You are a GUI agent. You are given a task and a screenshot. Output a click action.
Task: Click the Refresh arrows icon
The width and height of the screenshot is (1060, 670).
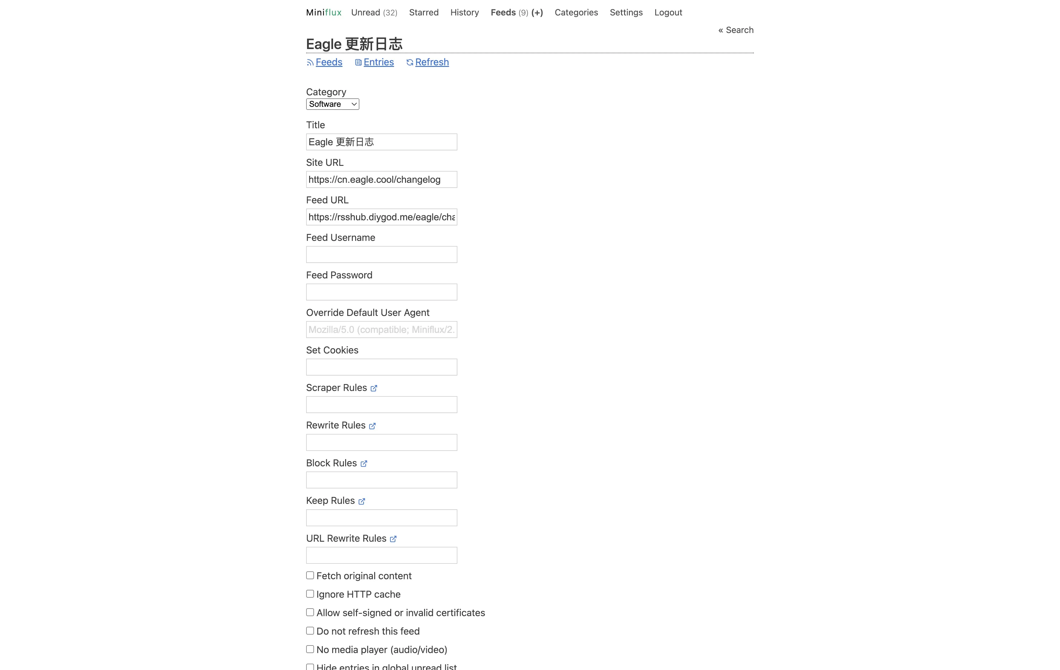(410, 63)
